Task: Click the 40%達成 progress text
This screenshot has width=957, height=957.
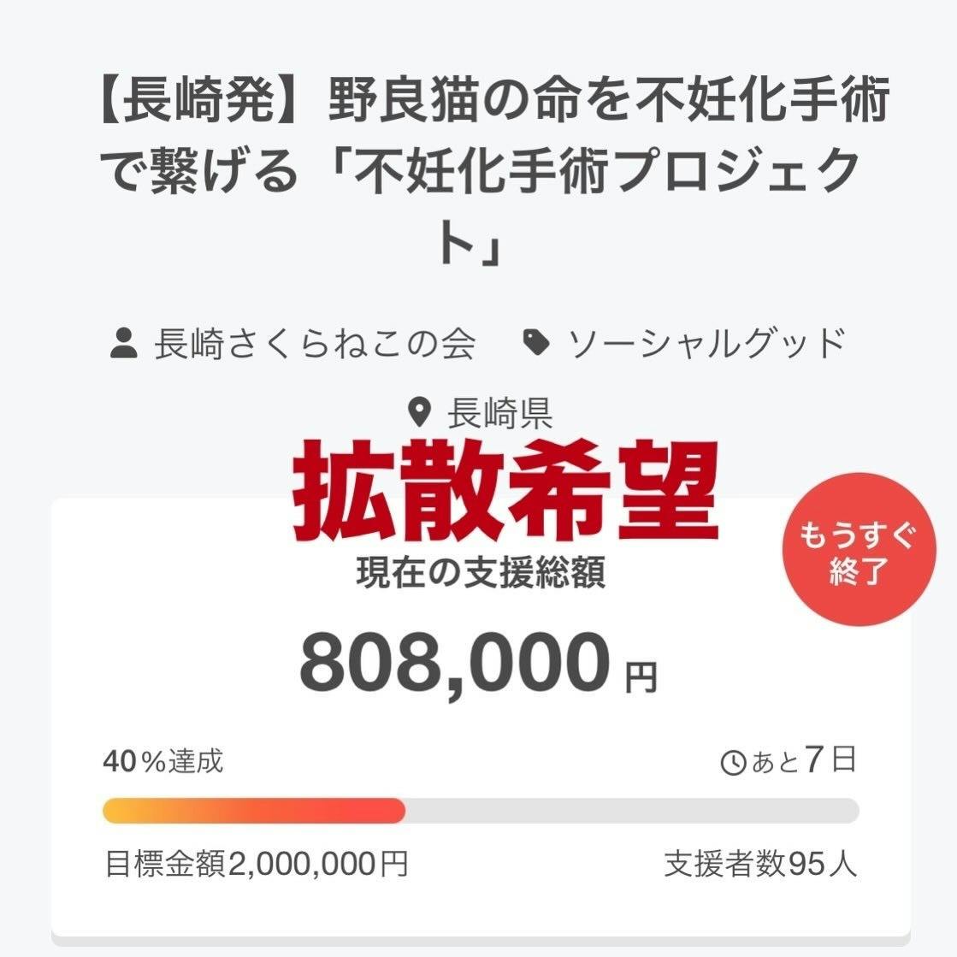Action: pos(163,760)
